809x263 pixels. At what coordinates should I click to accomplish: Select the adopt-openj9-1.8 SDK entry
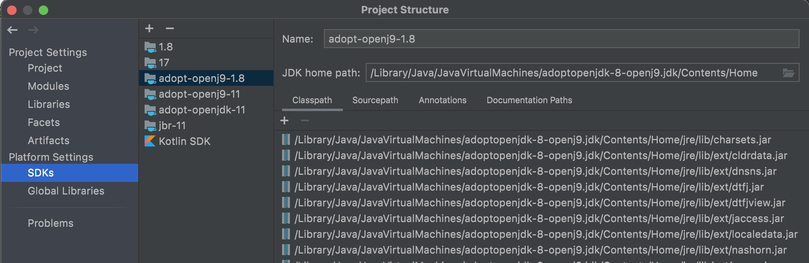pos(206,78)
